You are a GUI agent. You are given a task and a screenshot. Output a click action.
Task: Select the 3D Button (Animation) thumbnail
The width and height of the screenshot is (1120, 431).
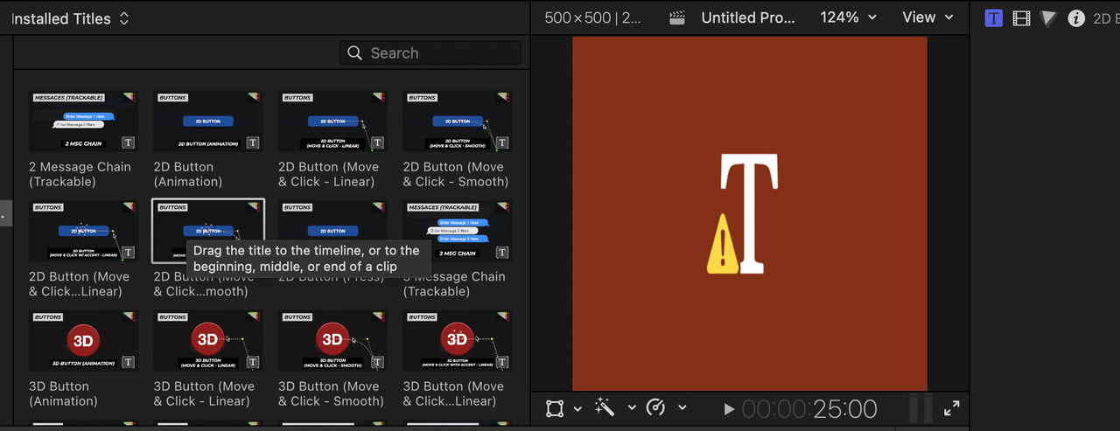[x=83, y=341]
